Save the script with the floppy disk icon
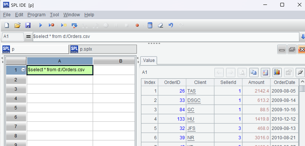Image resolution: width=305 pixels, height=146 pixels. pyautogui.click(x=28, y=25)
